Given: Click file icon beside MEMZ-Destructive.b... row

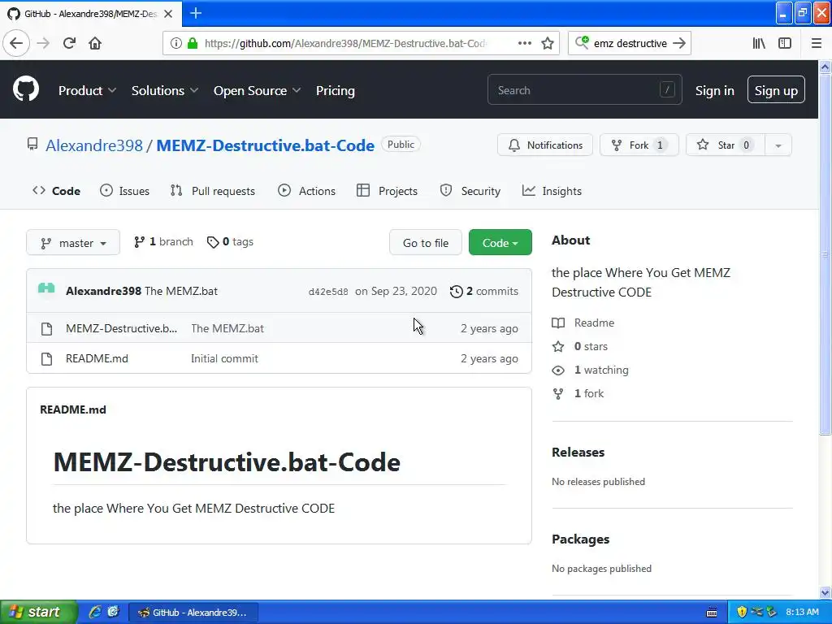Looking at the screenshot, I should 46,329.
